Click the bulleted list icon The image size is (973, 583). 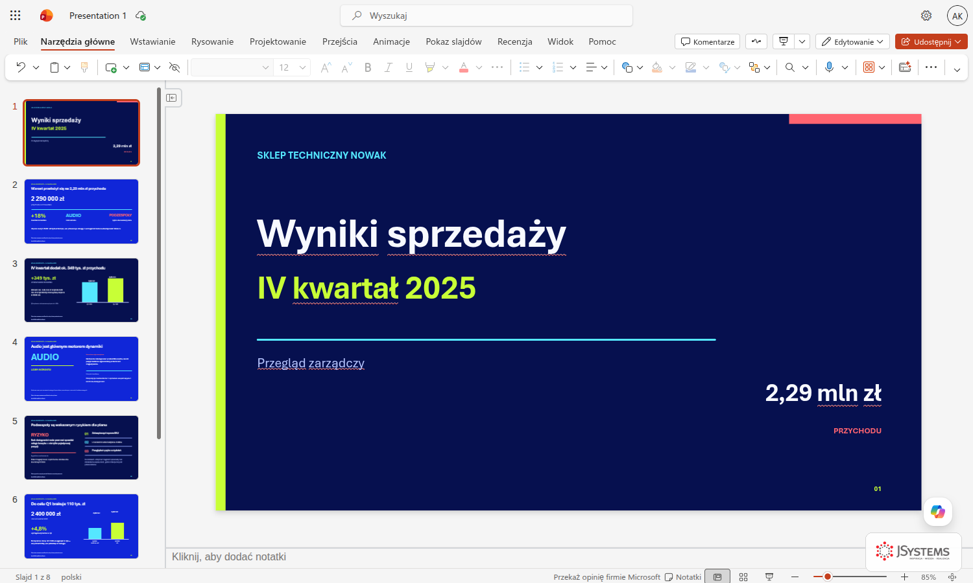coord(525,67)
